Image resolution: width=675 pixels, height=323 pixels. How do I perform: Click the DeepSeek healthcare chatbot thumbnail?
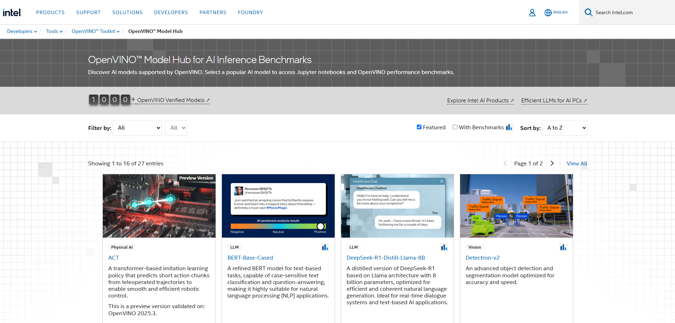tap(397, 206)
